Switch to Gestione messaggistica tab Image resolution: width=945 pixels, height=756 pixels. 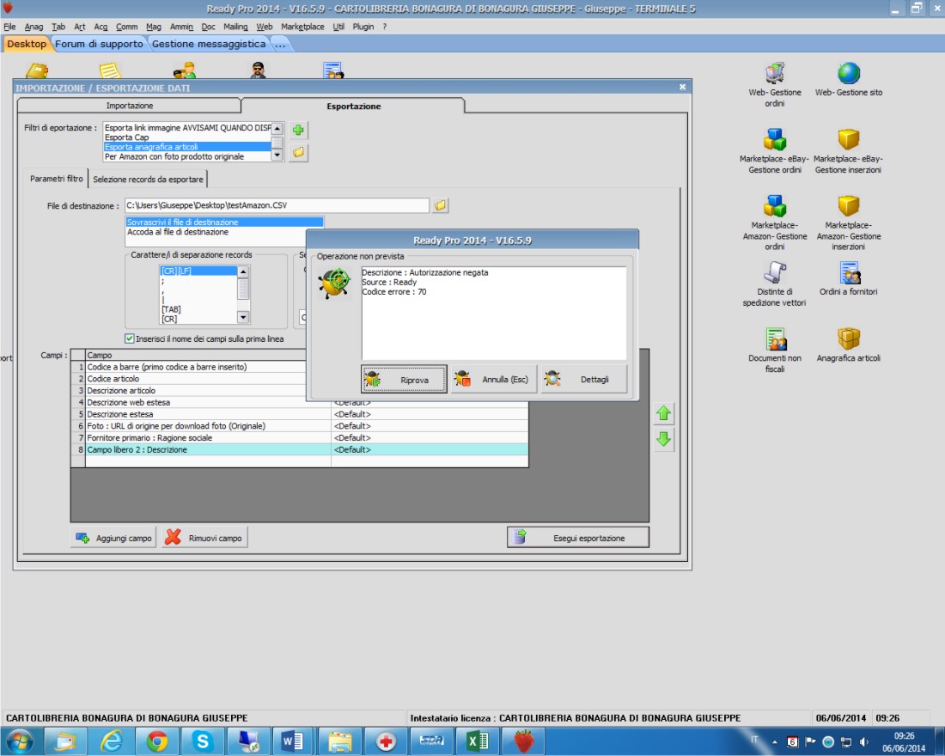tap(209, 44)
